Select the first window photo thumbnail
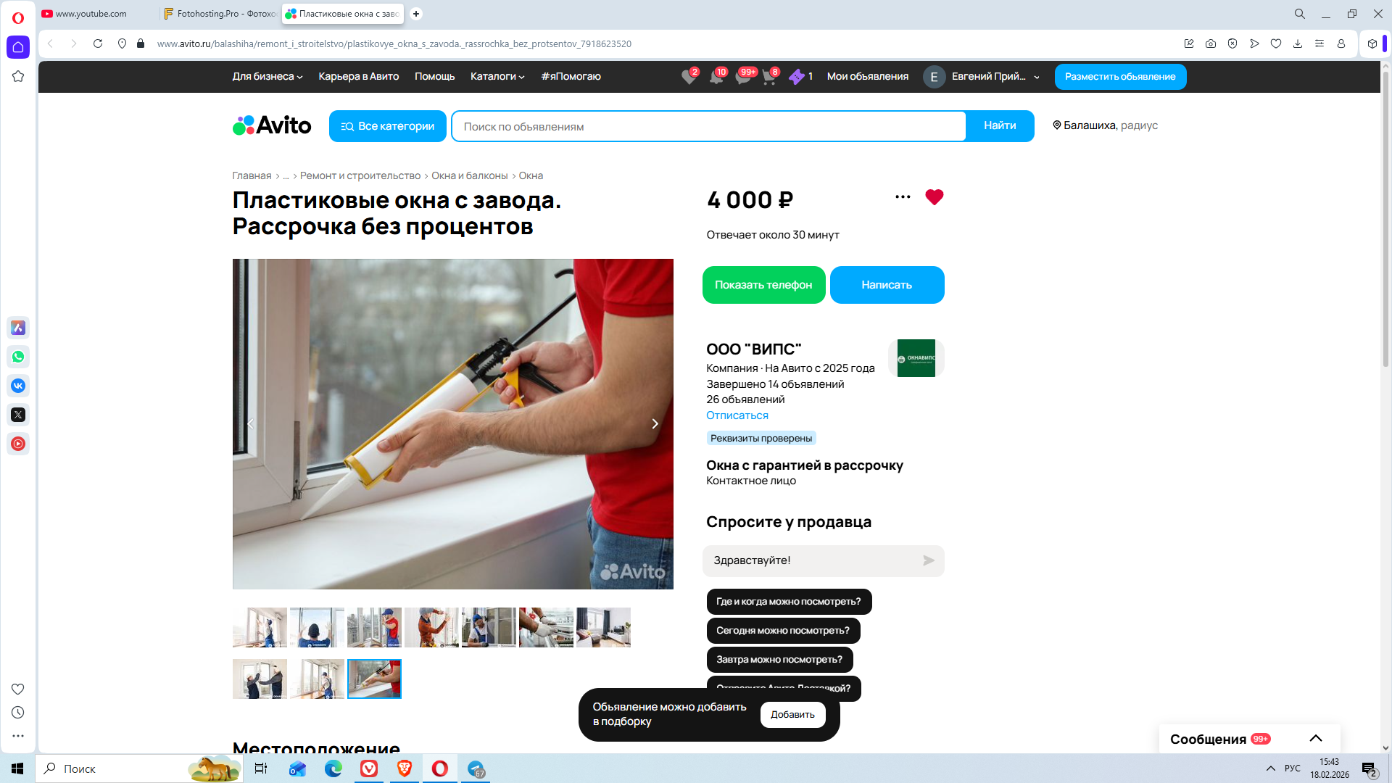 pyautogui.click(x=260, y=627)
